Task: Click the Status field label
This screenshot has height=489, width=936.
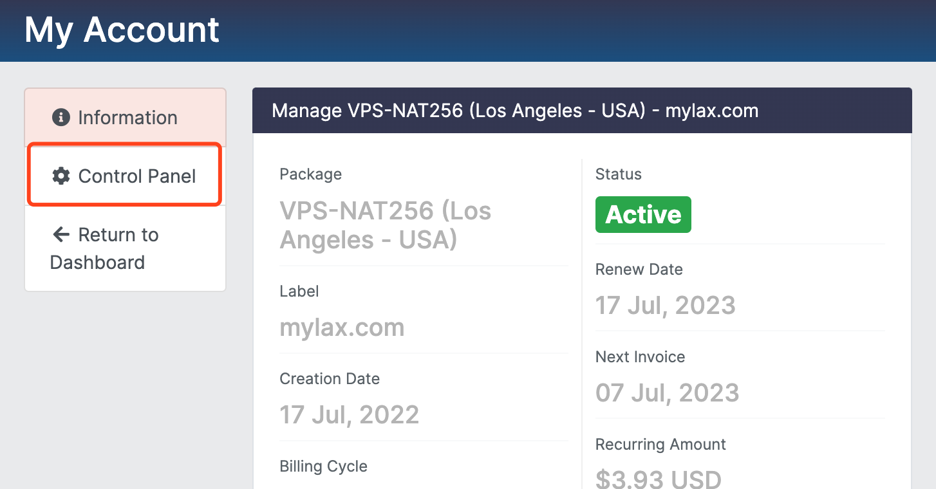Action: coord(618,174)
